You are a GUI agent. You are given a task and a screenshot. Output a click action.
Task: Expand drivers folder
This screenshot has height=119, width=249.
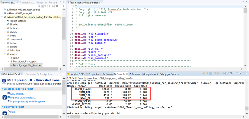point(5,47)
